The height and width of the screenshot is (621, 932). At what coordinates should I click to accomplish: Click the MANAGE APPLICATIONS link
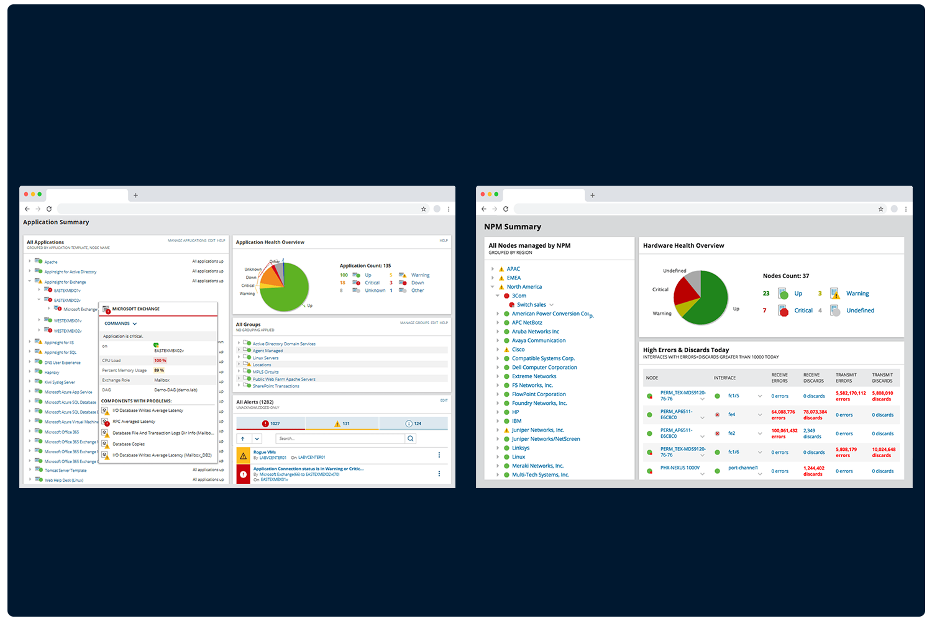186,240
